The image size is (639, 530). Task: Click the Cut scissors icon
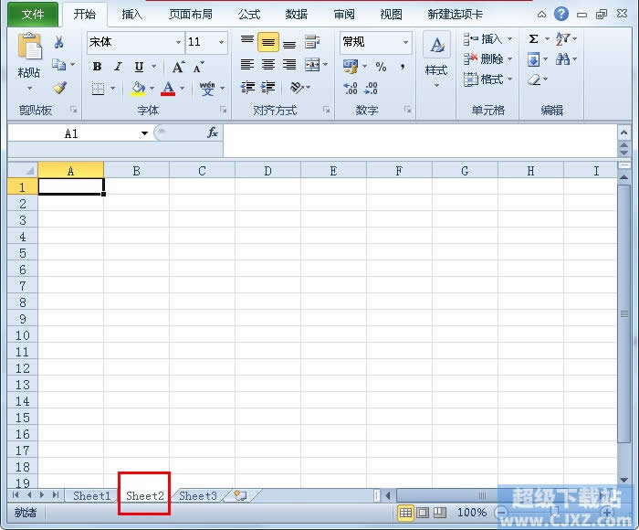59,42
